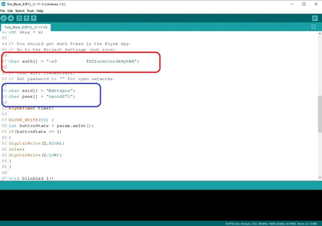Save the sketch with the Save icon
The height and width of the screenshot is (226, 322).
(34, 18)
